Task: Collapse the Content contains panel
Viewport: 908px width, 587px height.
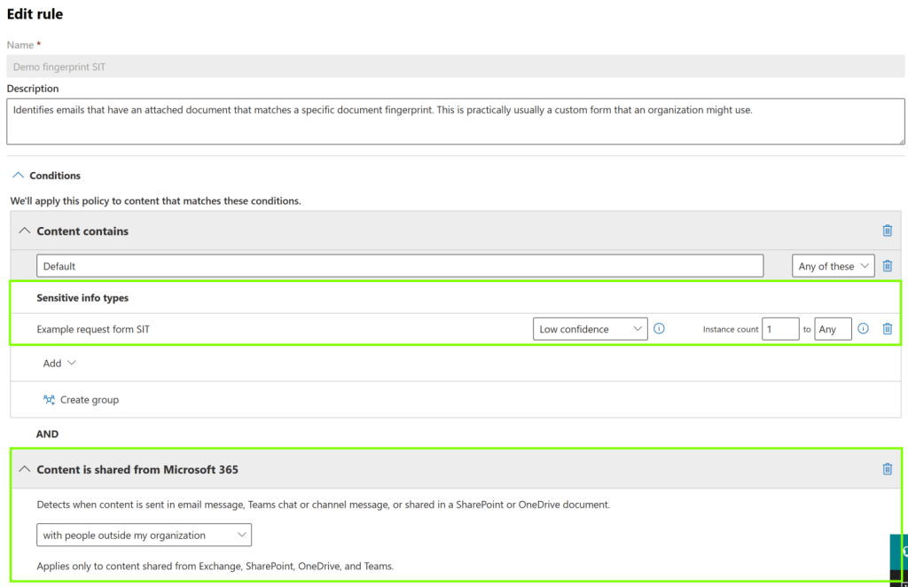Action: (x=25, y=231)
